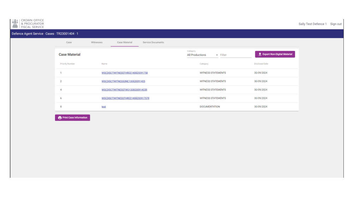
Task: Click the TR23001404 case breadcrumb
Action: [x=65, y=34]
